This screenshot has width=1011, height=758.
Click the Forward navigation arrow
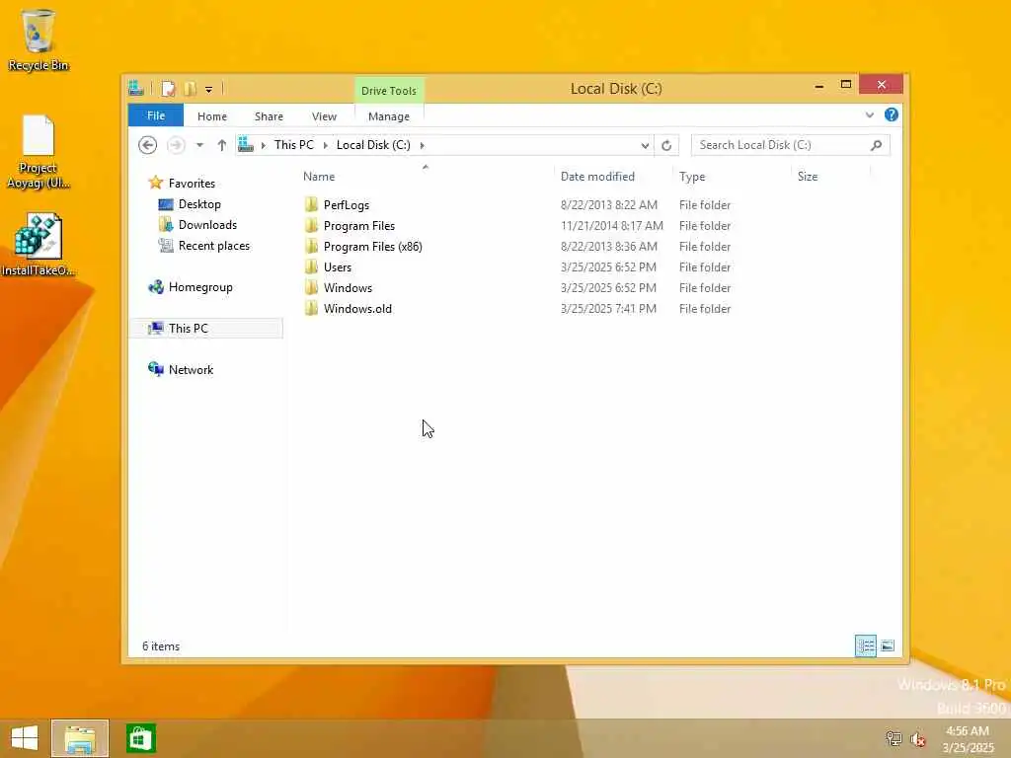coord(176,145)
